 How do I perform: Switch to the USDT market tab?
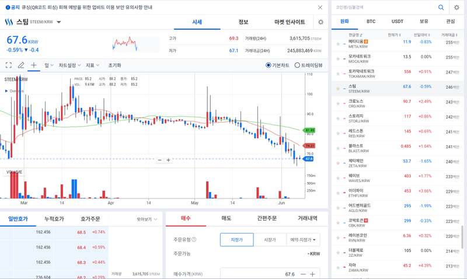pos(398,22)
